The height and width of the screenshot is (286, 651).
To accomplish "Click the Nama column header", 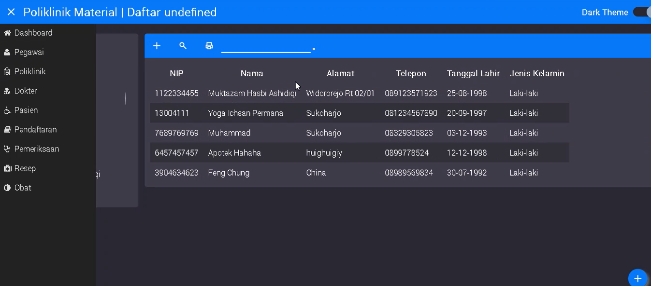I will 252,73.
